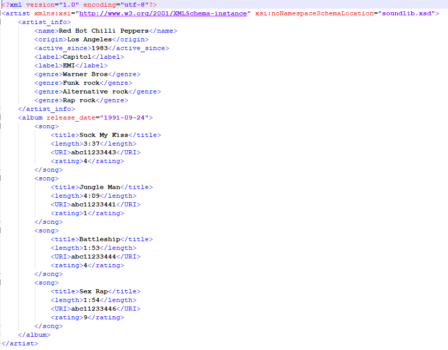Click the genre value Warner Bros
Viewport: 448px width, 350px height.
click(x=85, y=74)
